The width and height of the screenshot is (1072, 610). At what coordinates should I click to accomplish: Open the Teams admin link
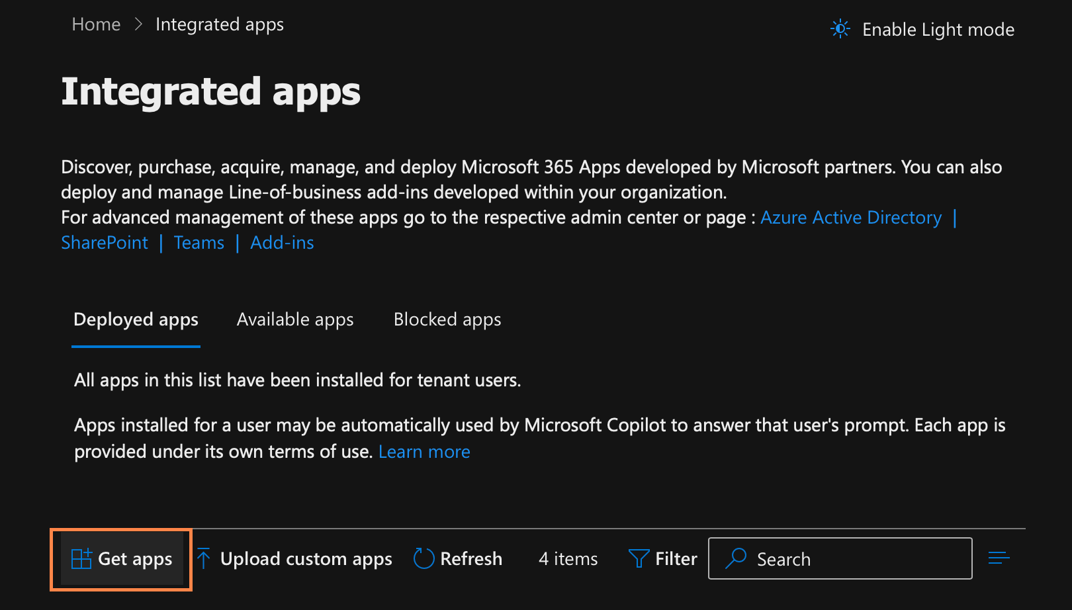[199, 243]
